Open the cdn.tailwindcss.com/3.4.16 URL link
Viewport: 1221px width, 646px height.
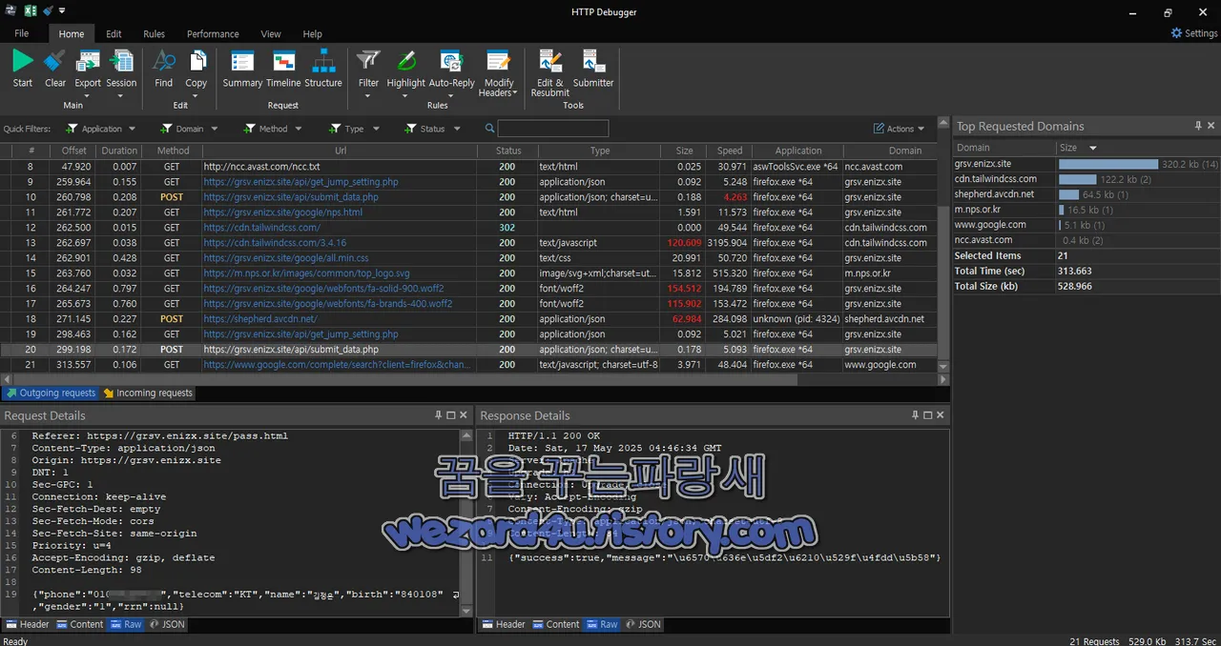(275, 243)
